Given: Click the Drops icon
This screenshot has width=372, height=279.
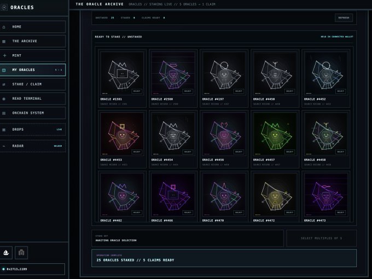Looking at the screenshot, I should [4, 130].
